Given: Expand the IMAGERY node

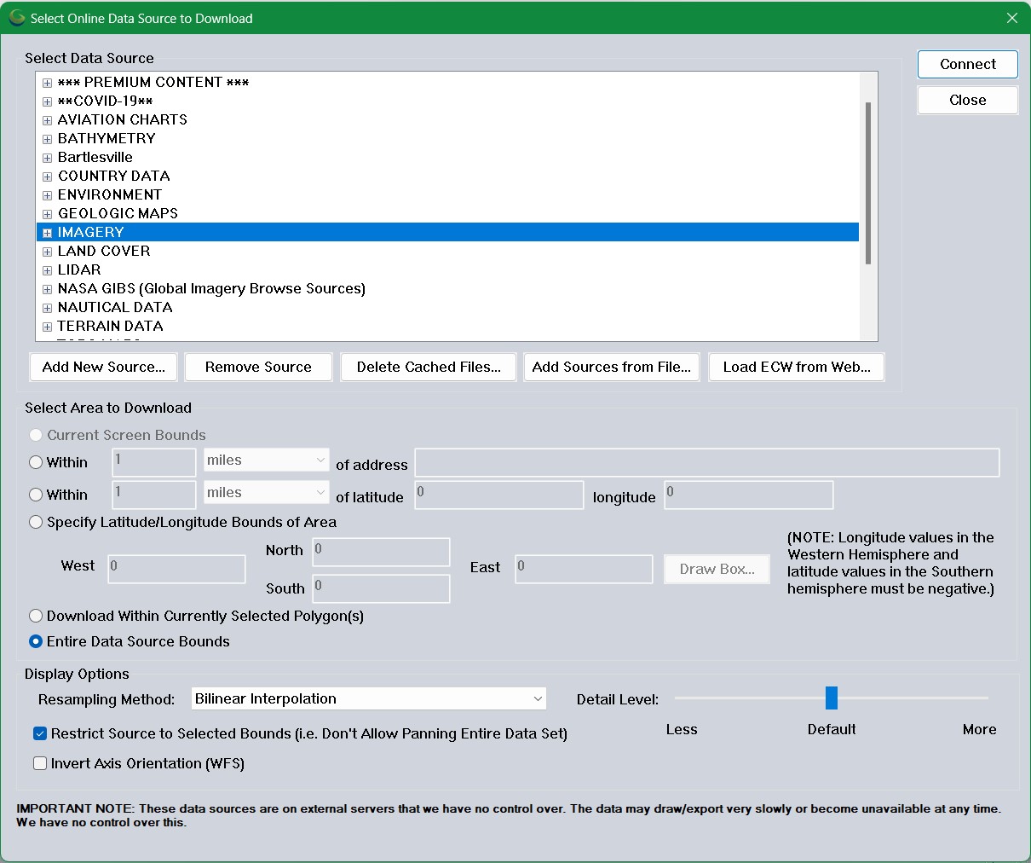Looking at the screenshot, I should [48, 233].
